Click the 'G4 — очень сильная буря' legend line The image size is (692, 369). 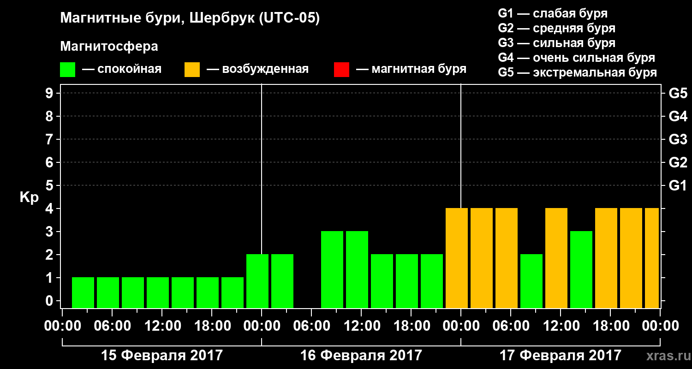576,58
